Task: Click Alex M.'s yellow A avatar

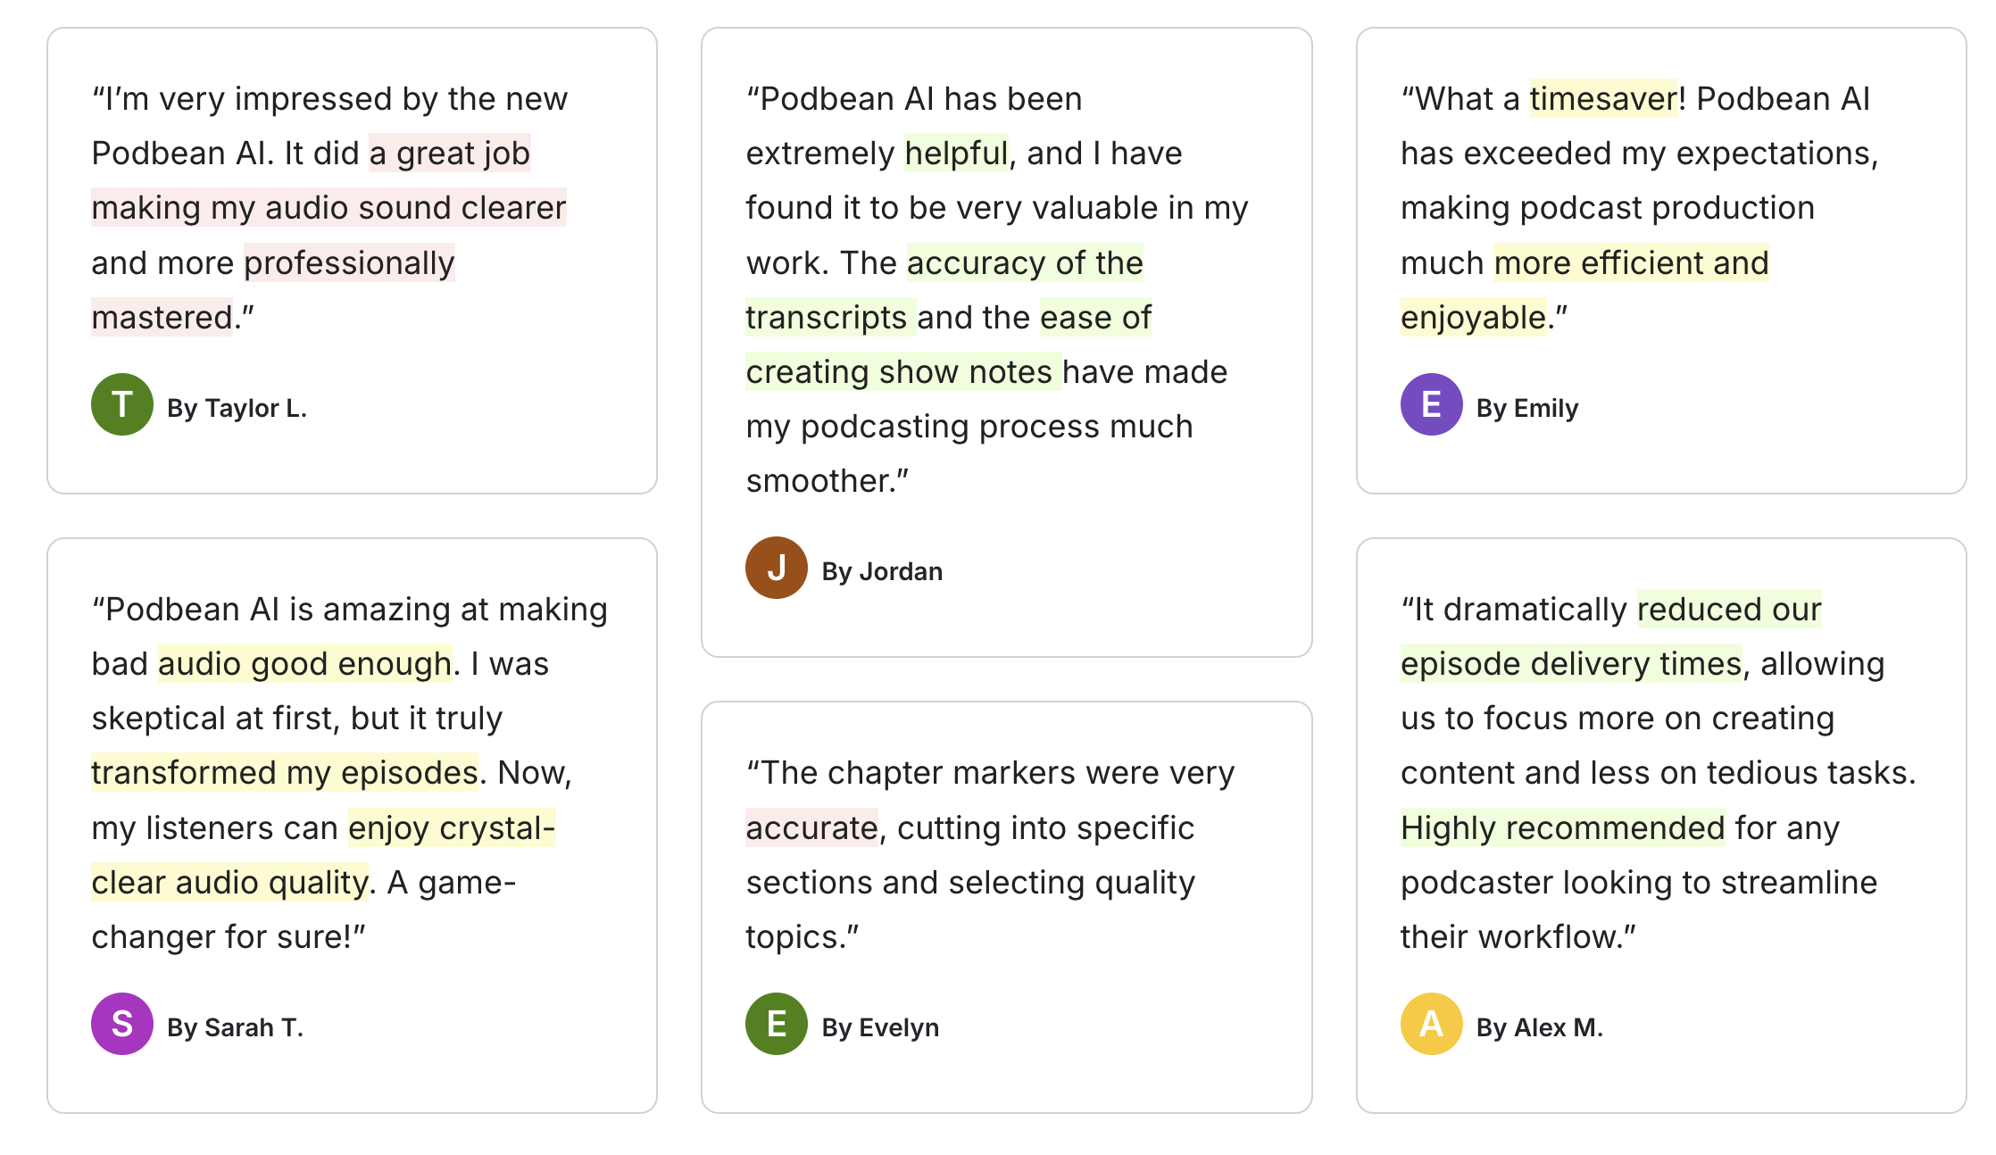Action: (1432, 1024)
